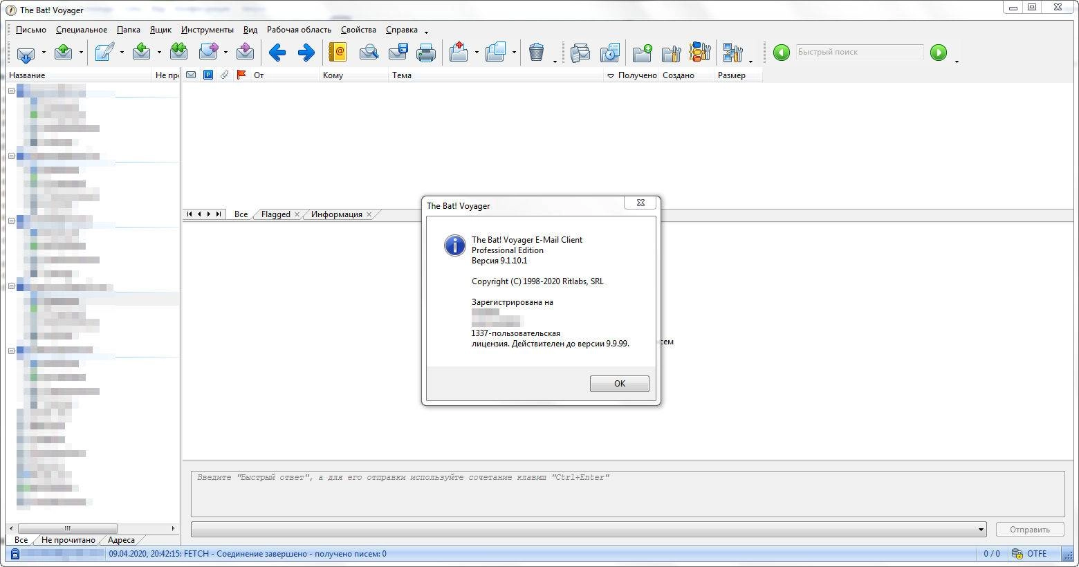1079x567 pixels.
Task: Open dropdown arrow next to Get new mail
Action: (44, 53)
